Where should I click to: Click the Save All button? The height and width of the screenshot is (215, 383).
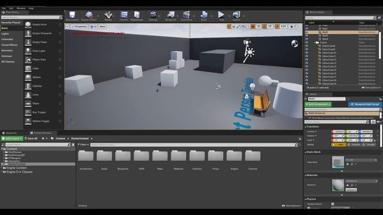pyautogui.click(x=31, y=139)
